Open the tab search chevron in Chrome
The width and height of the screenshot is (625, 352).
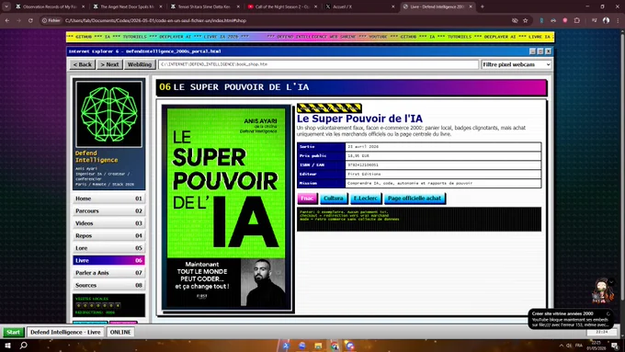tap(6, 6)
